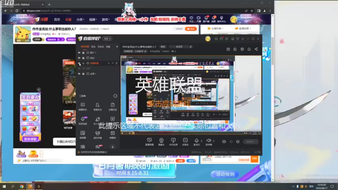Close the 签到豪礼 sign-in popup

pos(38,90)
